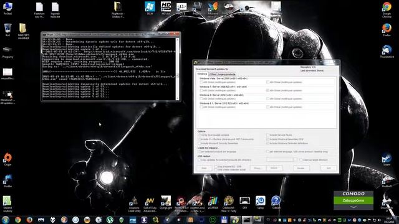Open Google Chrome desktop shortcut
This screenshot has width=399, height=224.
387,10
